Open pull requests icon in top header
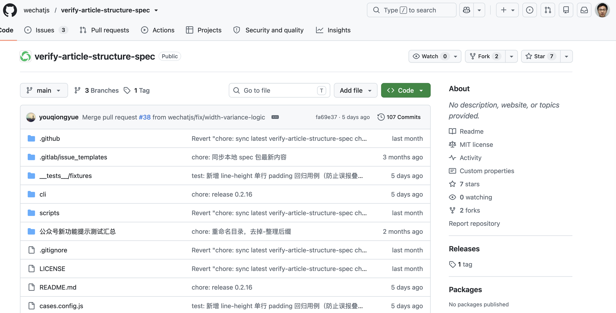616x313 pixels. pos(548,10)
